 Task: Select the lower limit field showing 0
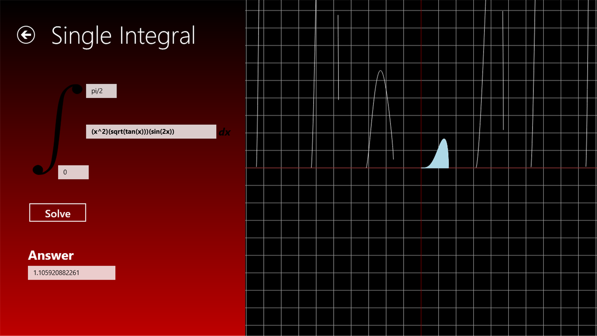(73, 172)
